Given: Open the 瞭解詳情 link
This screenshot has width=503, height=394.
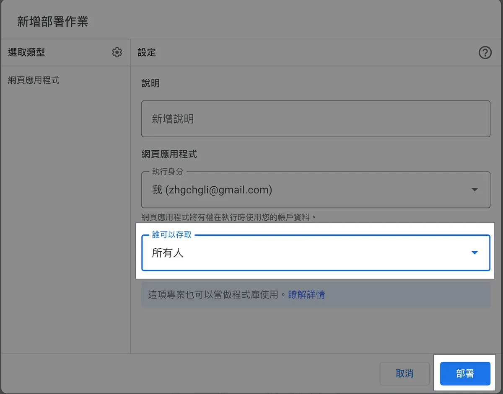Looking at the screenshot, I should (x=306, y=295).
